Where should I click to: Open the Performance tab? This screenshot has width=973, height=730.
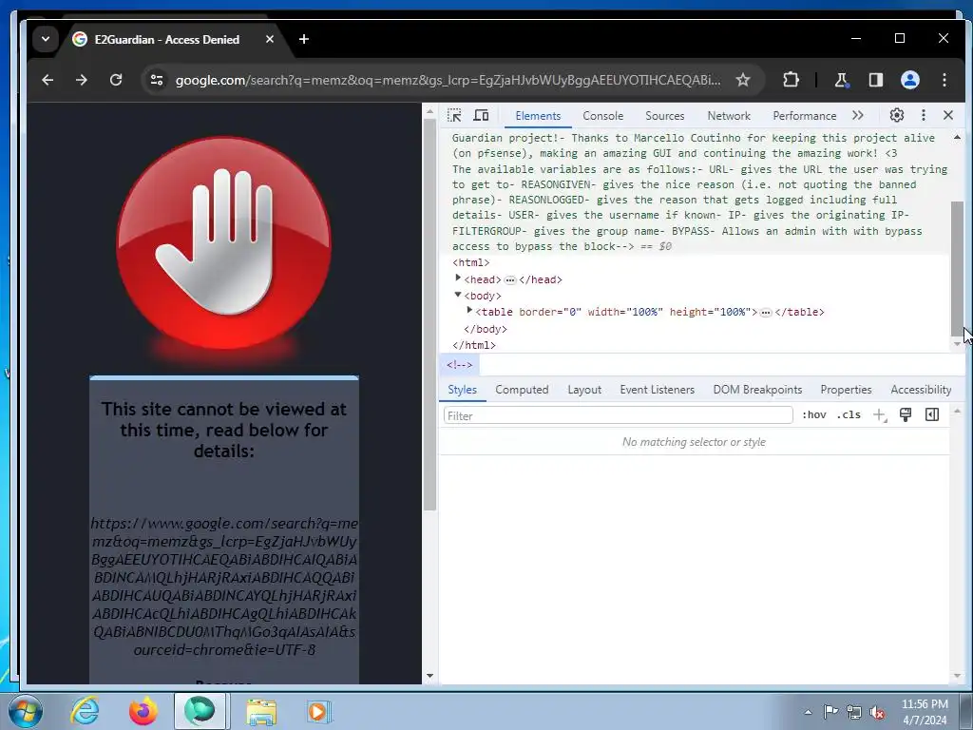804,116
